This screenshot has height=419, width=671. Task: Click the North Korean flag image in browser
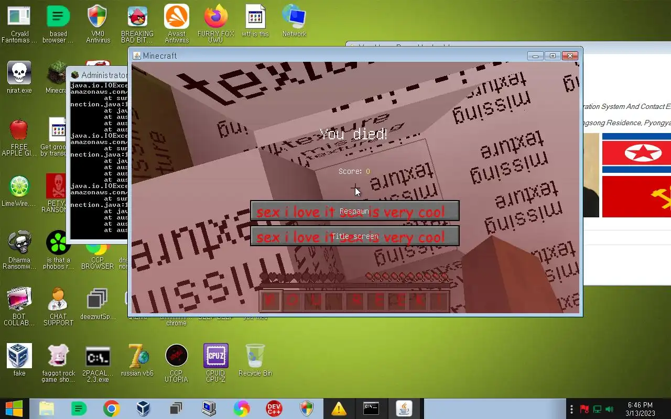pos(636,153)
